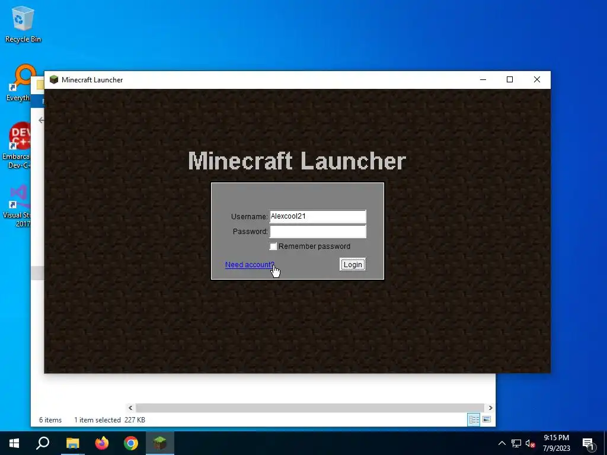Close the Minecraft Launcher window
607x455 pixels.
[537, 80]
